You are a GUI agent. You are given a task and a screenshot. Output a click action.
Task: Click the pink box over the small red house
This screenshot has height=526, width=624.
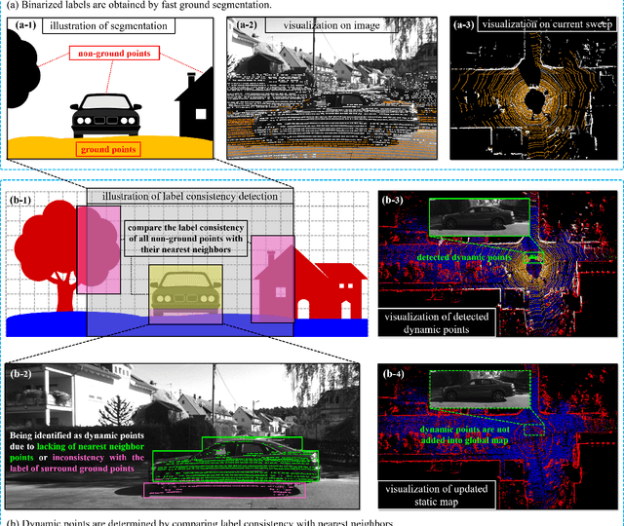270,279
